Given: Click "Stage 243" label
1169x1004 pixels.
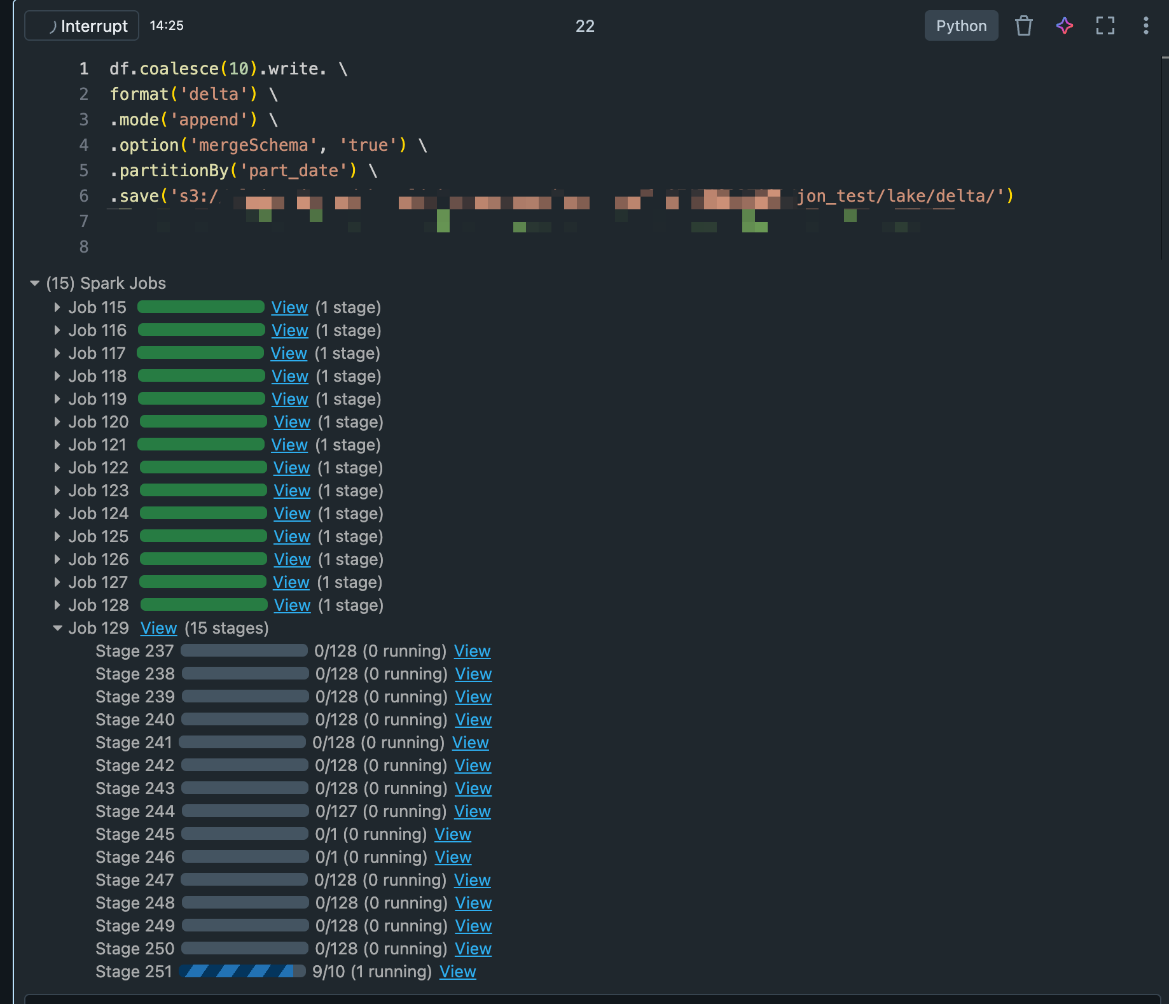Looking at the screenshot, I should point(135,788).
